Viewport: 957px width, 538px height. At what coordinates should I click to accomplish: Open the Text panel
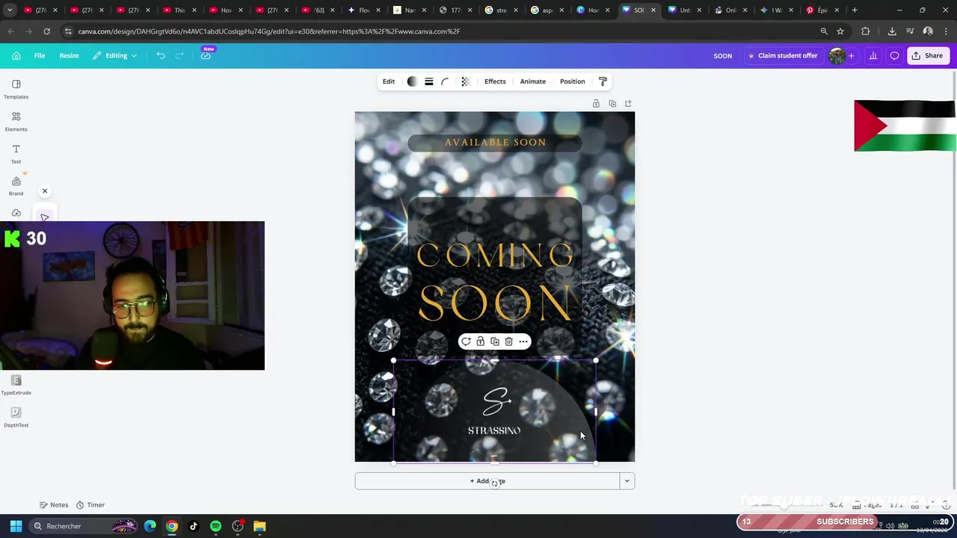tap(16, 153)
